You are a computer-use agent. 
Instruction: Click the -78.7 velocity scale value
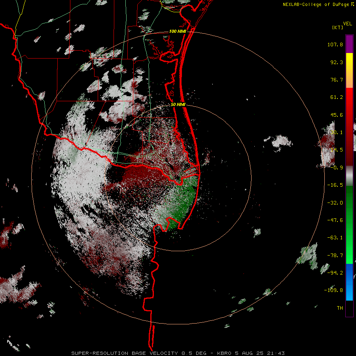point(335,255)
